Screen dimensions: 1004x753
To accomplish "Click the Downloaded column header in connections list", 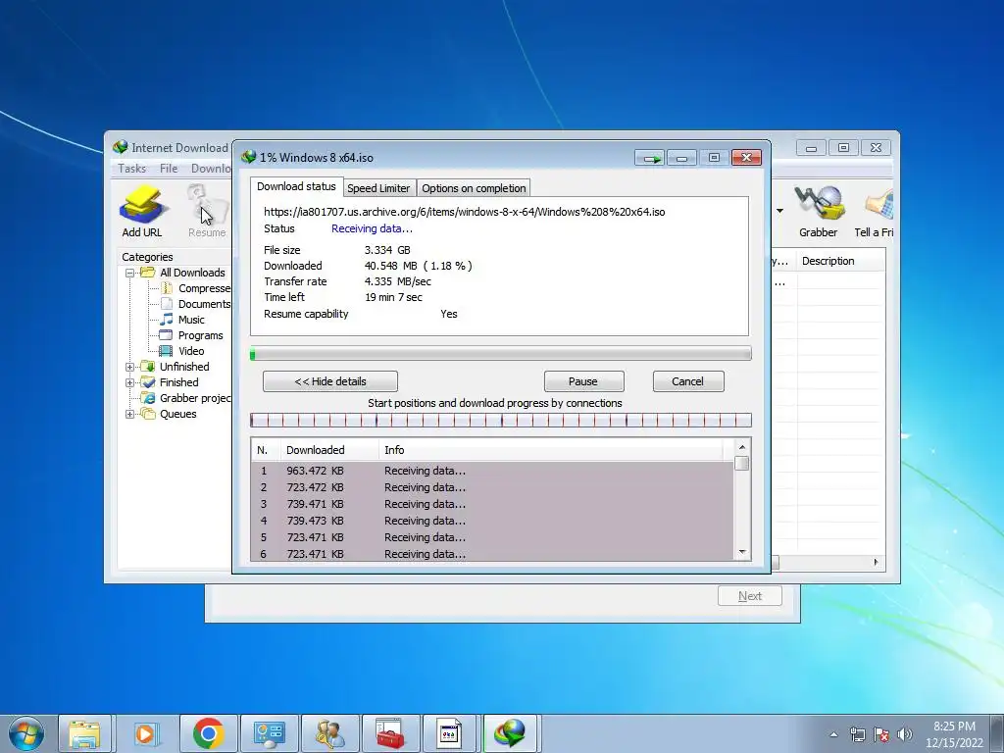I will coord(329,450).
